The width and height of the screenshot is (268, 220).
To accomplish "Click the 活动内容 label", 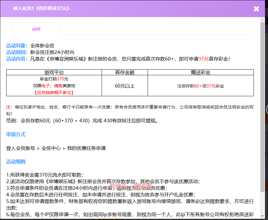I will click(x=17, y=59).
